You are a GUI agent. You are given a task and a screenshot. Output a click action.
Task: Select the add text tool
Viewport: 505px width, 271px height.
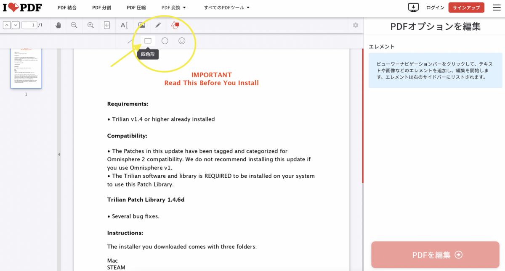124,25
